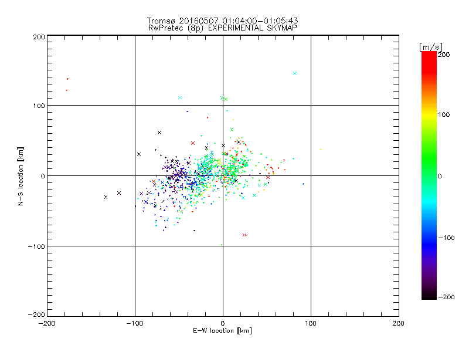Click the '[m/s]' colorbar unit label

pos(431,47)
